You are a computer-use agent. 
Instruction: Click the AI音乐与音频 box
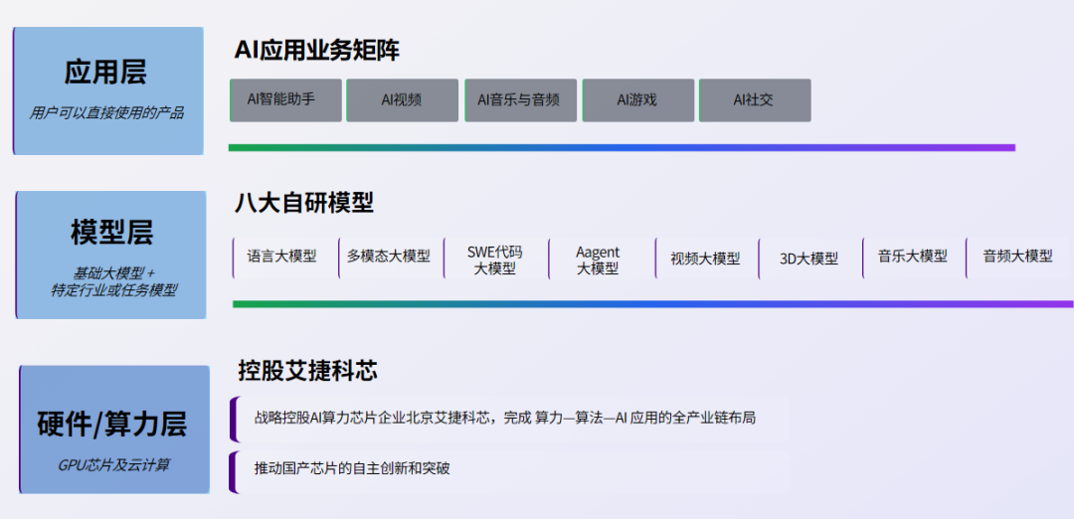click(520, 100)
